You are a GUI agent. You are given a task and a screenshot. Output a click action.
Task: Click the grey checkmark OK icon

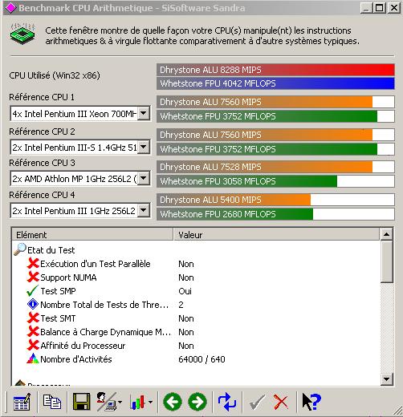[257, 402]
